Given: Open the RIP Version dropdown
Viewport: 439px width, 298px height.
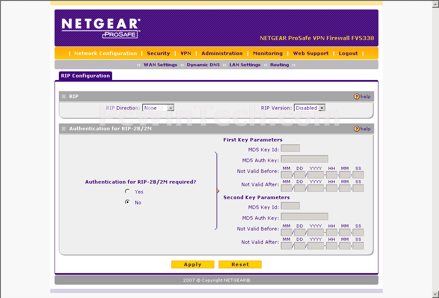Looking at the screenshot, I should 309,108.
